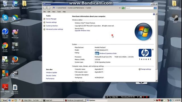The height and width of the screenshot is (102, 182).
Task: Click the taskbar clock
Action: point(178,100)
